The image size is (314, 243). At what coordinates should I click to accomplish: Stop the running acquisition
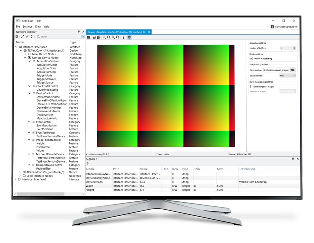tap(89, 37)
